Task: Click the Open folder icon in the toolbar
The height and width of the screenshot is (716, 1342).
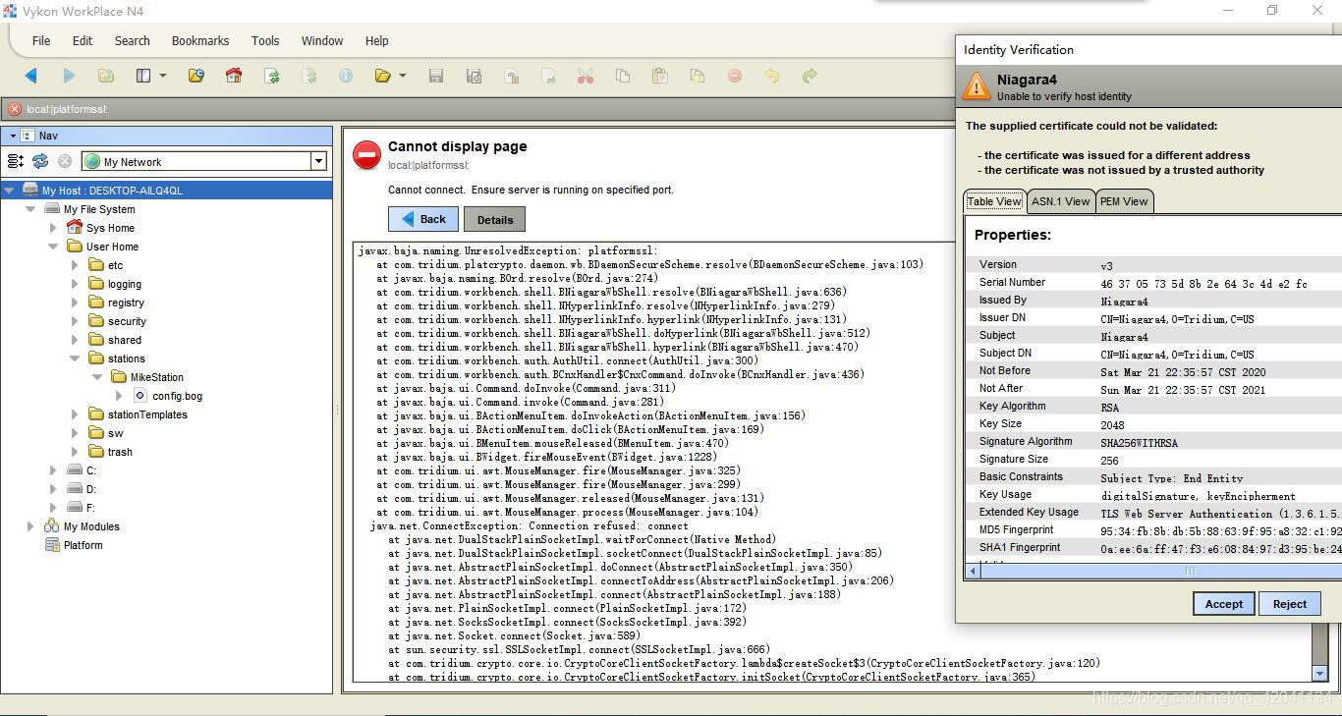Action: pyautogui.click(x=383, y=76)
